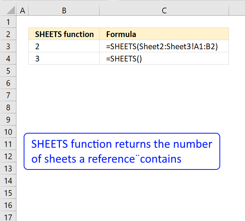Image resolution: width=245 pixels, height=221 pixels.
Task: Select column A header
Action: (23, 10)
